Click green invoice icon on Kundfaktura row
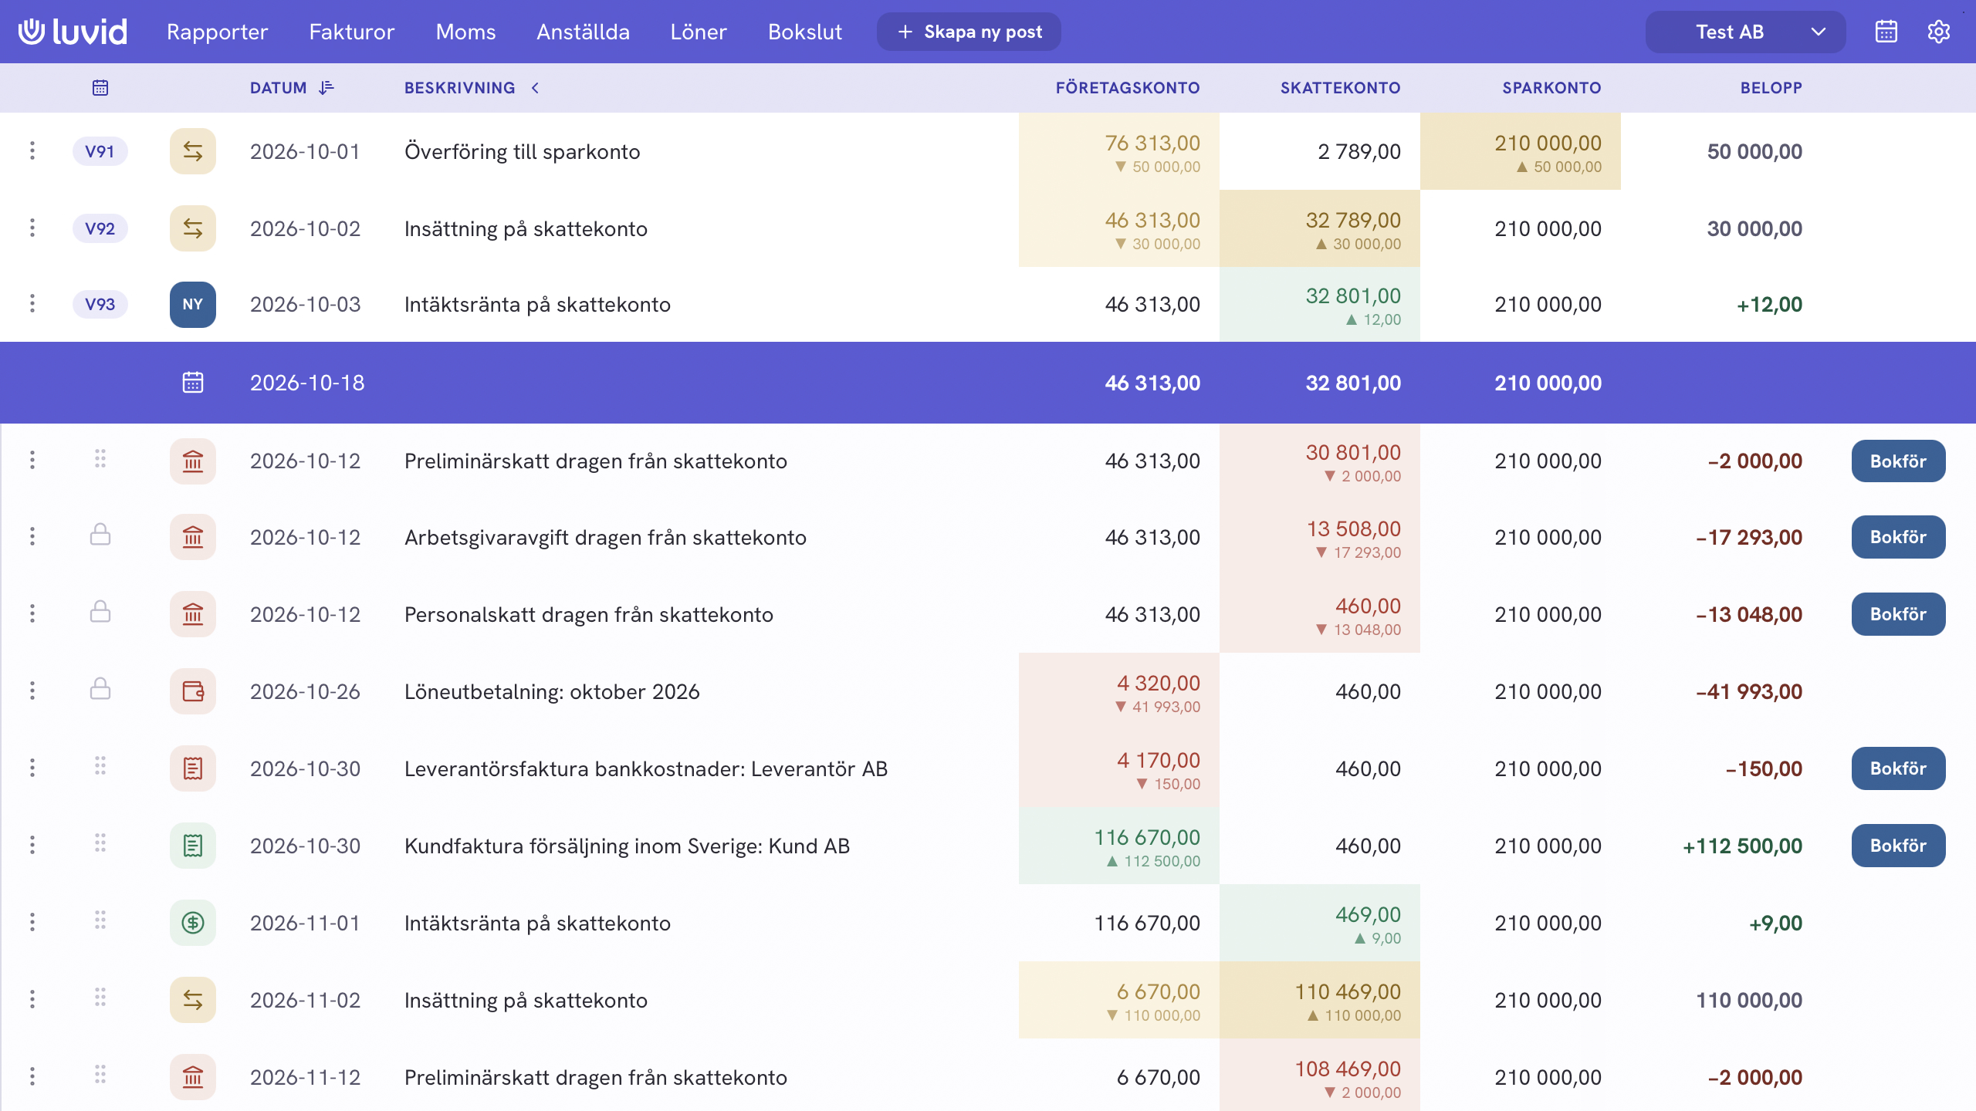This screenshot has height=1111, width=1976. pos(193,846)
